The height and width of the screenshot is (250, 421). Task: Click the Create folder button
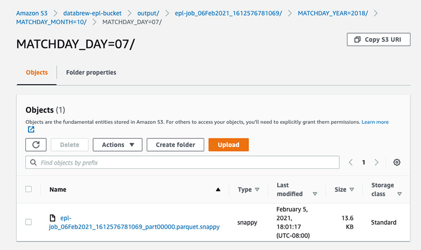(x=175, y=145)
